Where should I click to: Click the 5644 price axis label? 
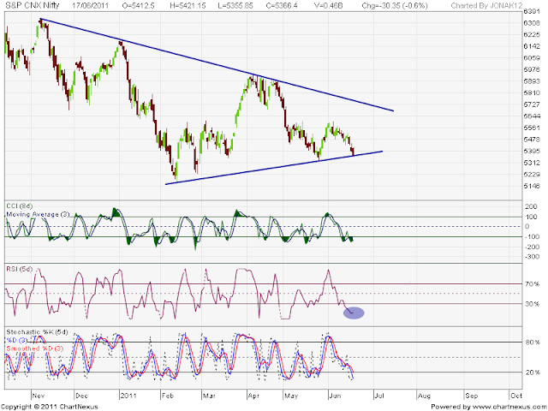[532, 116]
